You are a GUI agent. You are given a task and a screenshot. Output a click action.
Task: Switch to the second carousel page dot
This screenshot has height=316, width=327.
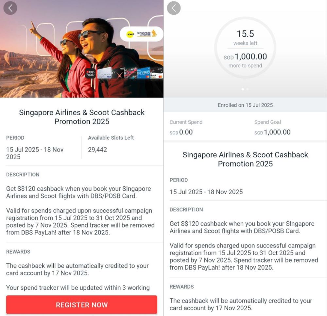(248, 89)
